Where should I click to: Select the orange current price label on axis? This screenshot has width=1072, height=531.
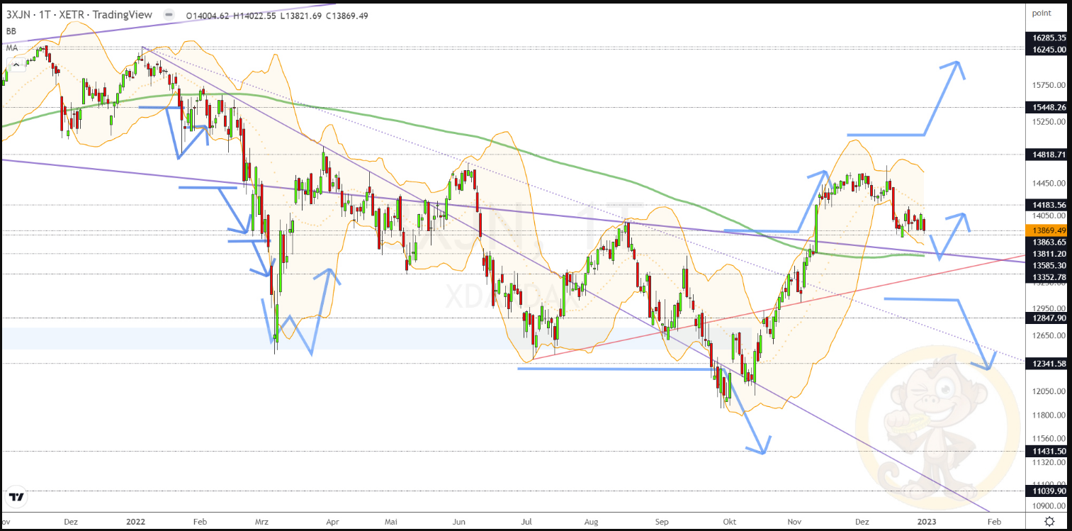pos(1046,231)
